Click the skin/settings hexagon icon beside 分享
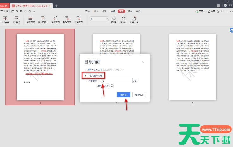Viewport: 233px width, 147px height. tap(218, 11)
